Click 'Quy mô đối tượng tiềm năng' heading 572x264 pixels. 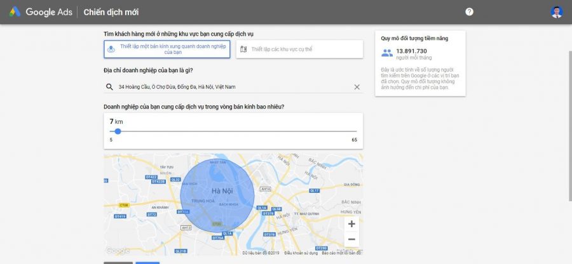coord(415,38)
